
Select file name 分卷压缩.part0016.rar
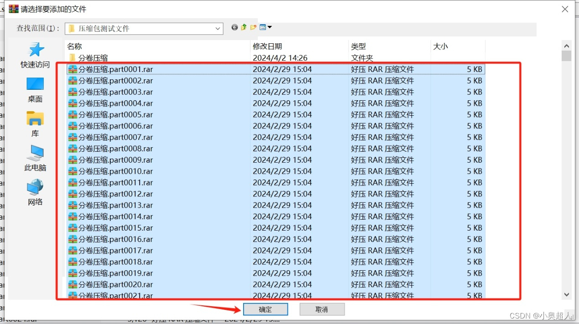(x=116, y=239)
